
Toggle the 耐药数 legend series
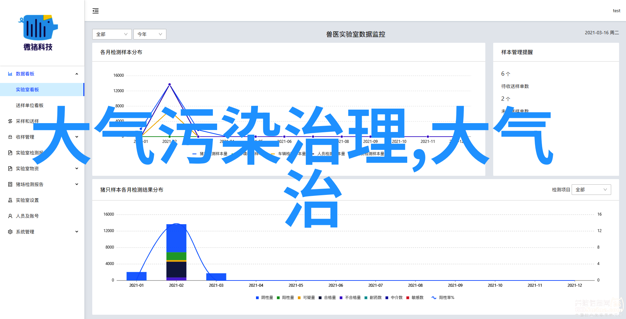tap(373, 298)
